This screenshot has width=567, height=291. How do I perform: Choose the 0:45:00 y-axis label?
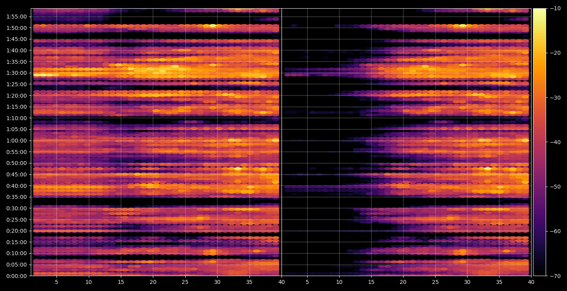coord(17,174)
